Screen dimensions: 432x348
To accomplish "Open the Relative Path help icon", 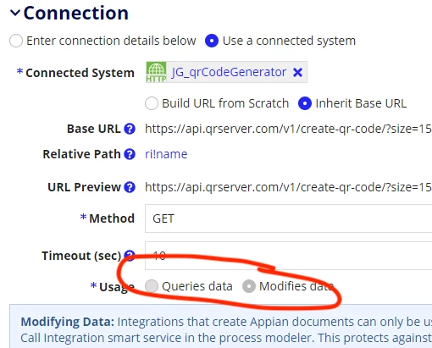I will (x=130, y=154).
